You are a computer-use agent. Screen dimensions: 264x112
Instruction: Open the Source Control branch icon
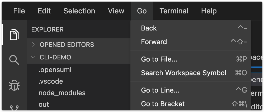(x=14, y=108)
